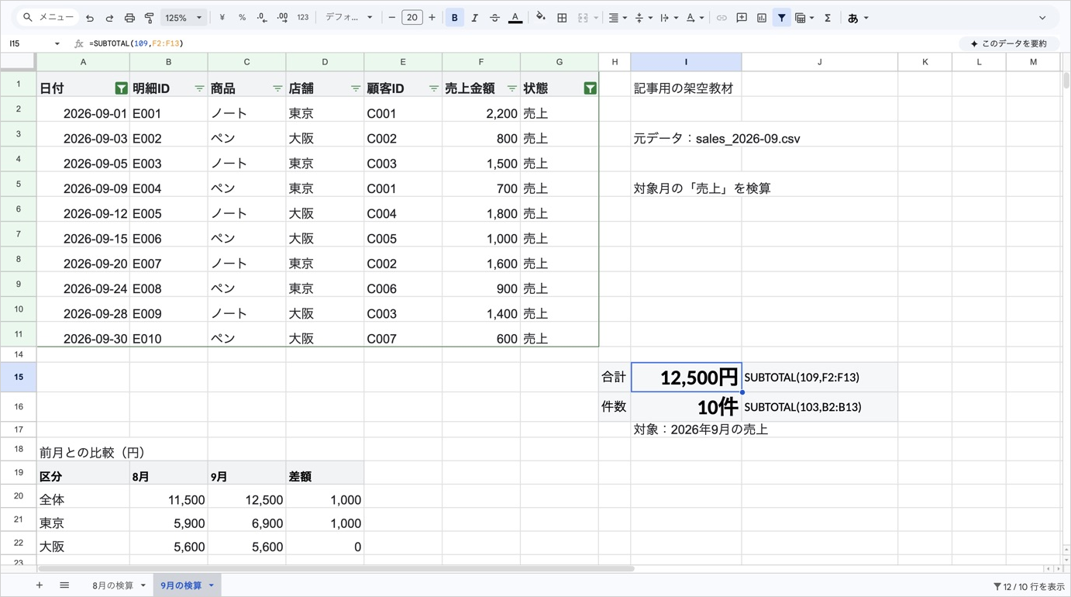Screen dimensions: 1071x597
Task: Increase decimal places
Action: tap(282, 18)
